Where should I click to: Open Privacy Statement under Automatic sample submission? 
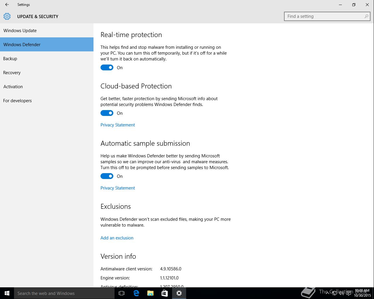[x=118, y=188]
